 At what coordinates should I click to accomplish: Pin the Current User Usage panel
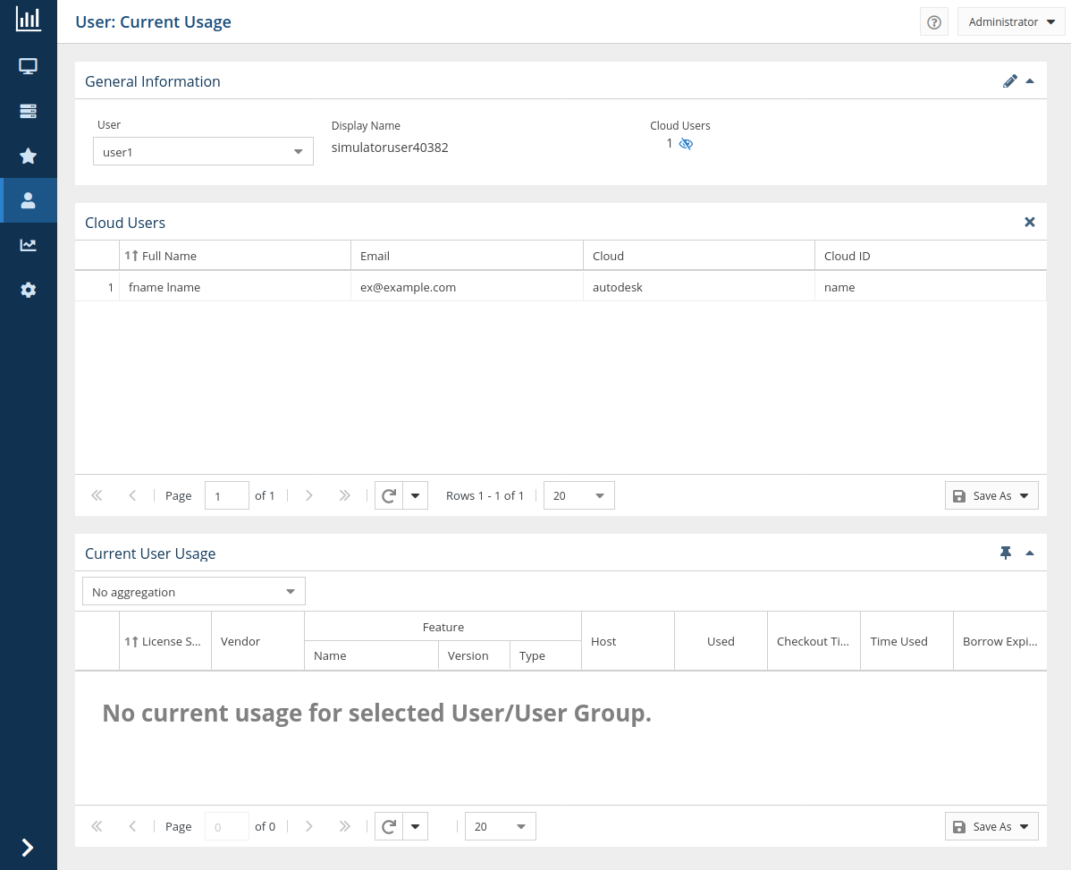tap(1006, 553)
